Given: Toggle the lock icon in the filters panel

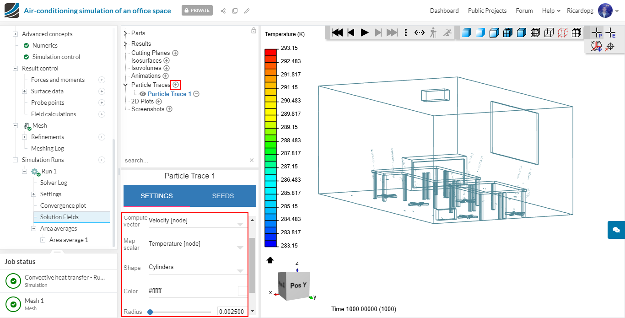Looking at the screenshot, I should (x=253, y=31).
